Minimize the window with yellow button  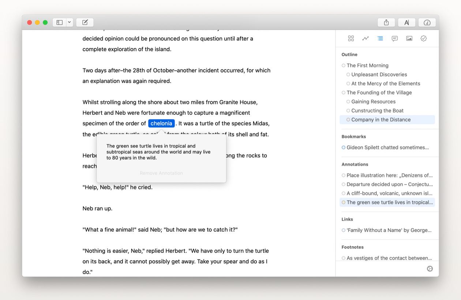(37, 23)
